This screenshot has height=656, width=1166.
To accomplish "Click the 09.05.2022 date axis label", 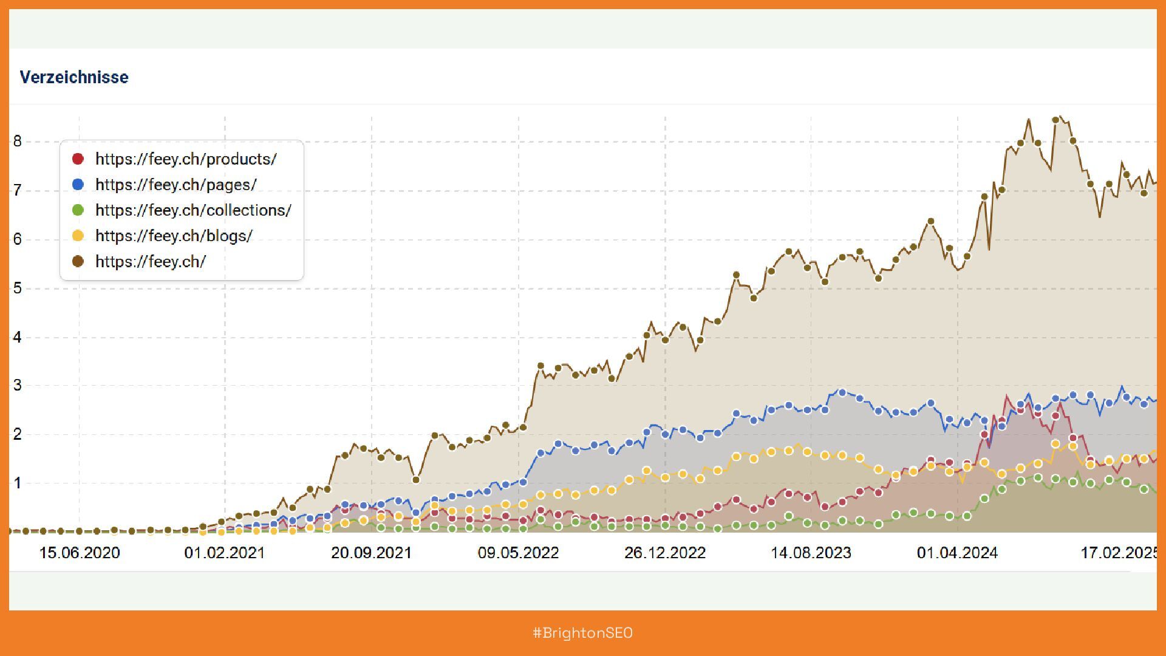I will pos(518,553).
